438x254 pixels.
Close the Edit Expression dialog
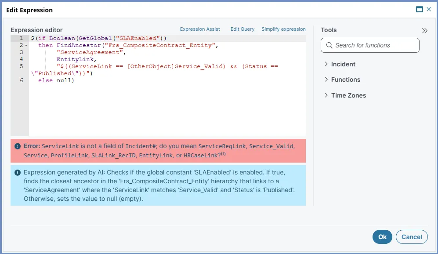(x=429, y=10)
